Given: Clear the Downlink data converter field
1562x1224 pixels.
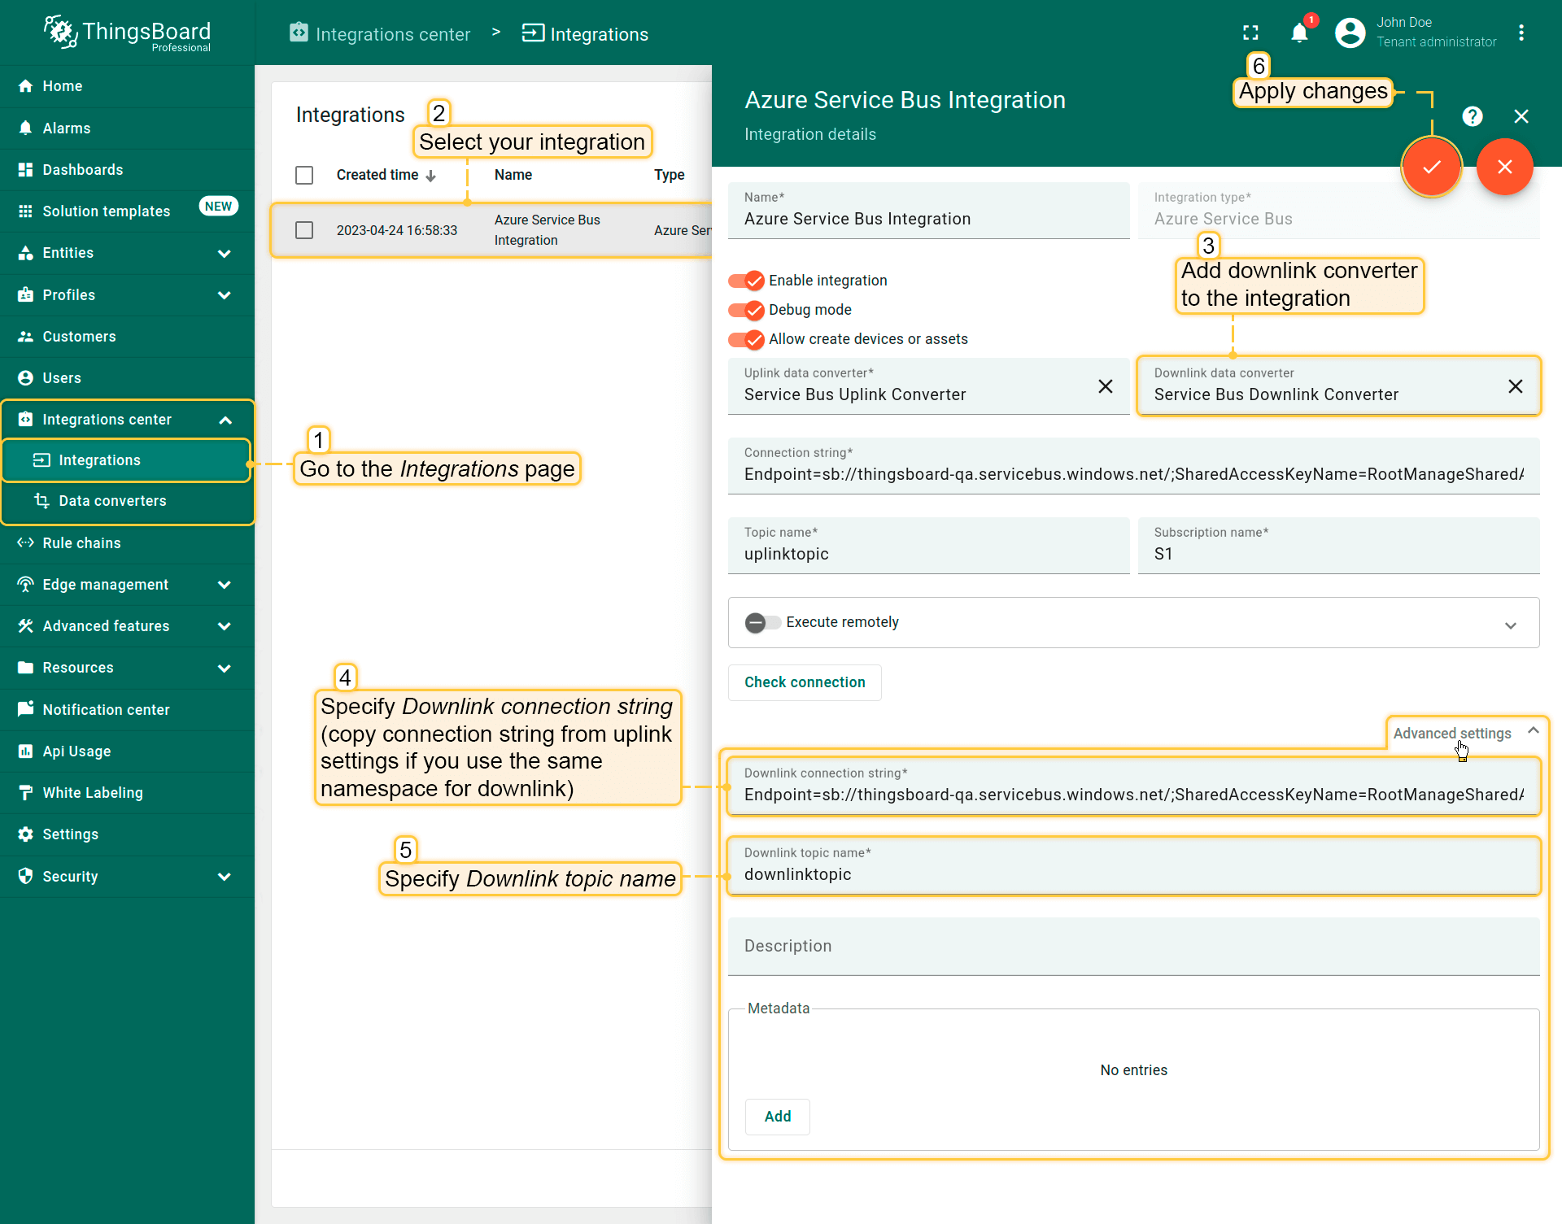Looking at the screenshot, I should pyautogui.click(x=1515, y=386).
